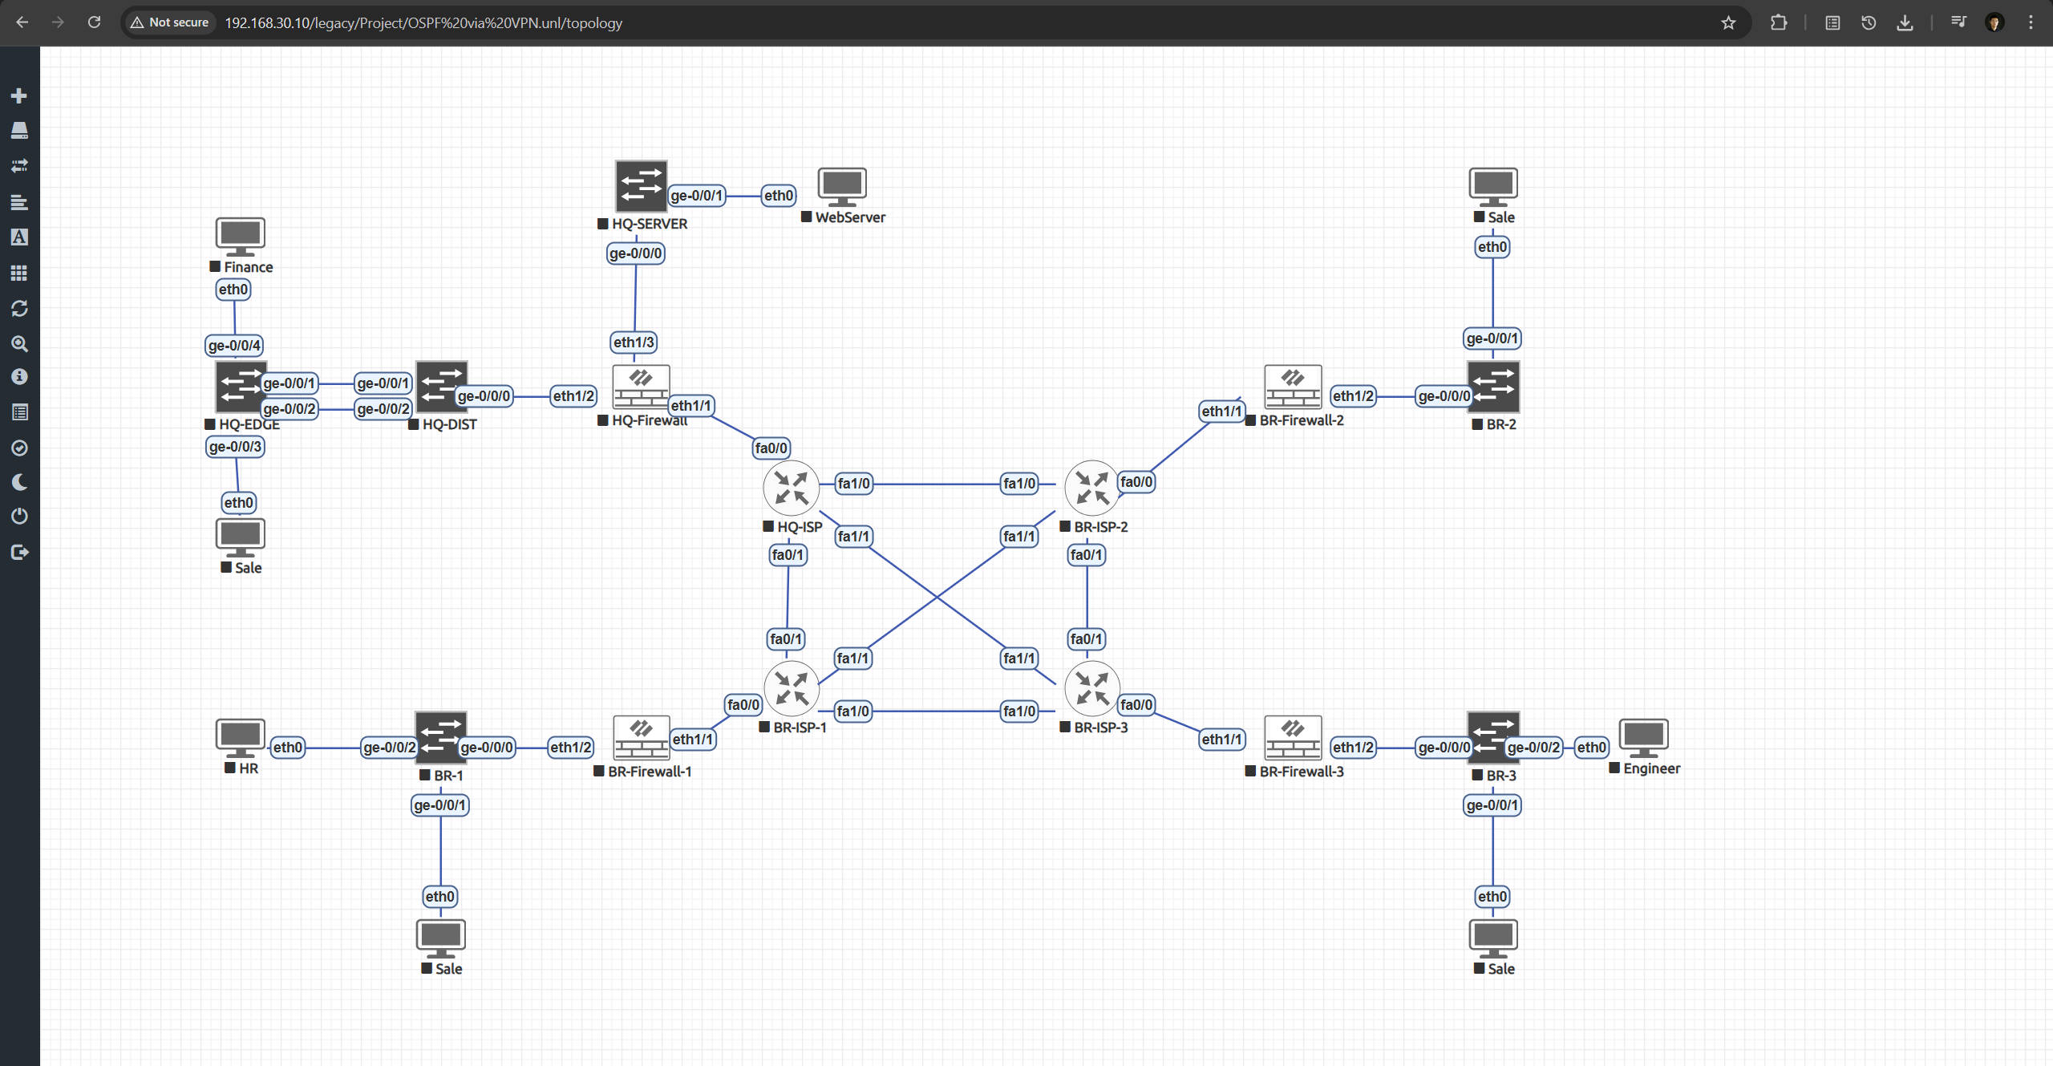Click the browser address bar URL
2053x1066 pixels.
[x=423, y=22]
